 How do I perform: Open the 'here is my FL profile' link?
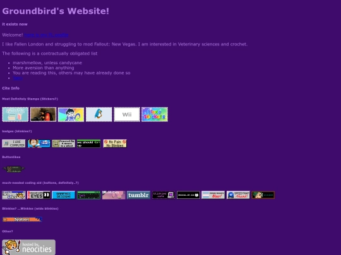46,35
